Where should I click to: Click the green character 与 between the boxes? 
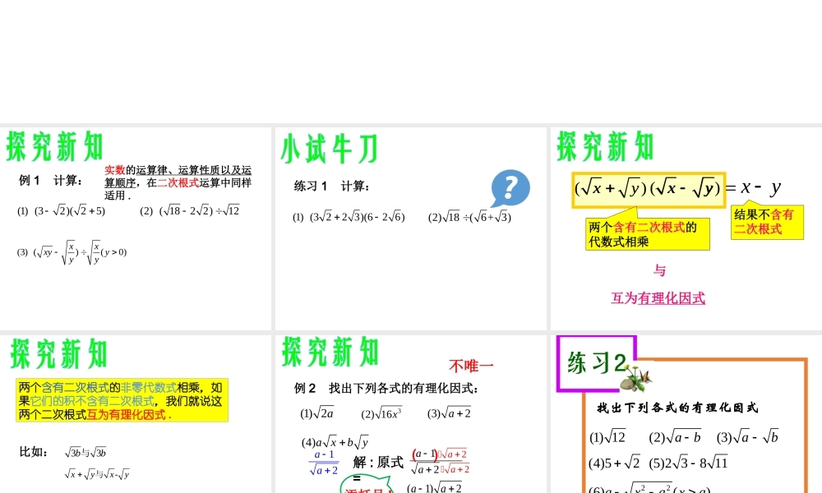[661, 271]
